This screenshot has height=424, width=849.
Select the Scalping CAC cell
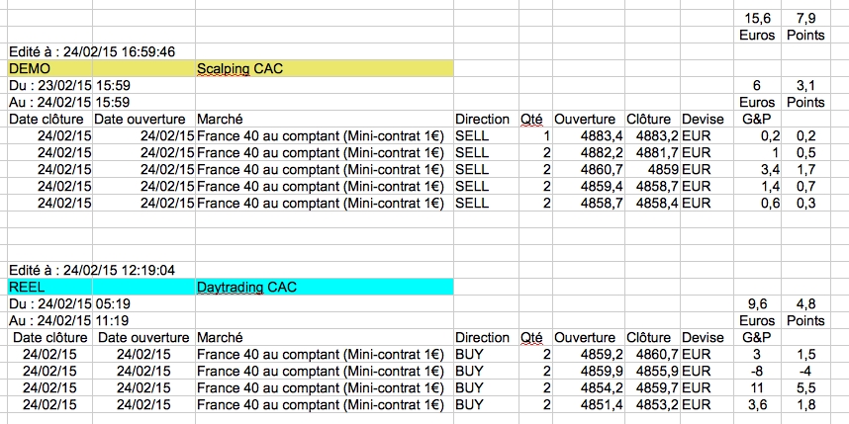coord(239,68)
